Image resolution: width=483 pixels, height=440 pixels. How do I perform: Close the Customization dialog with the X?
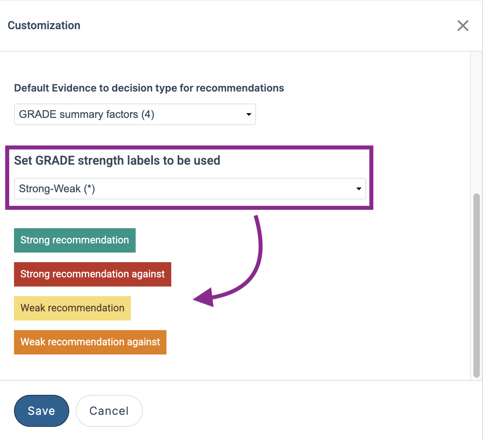point(463,26)
